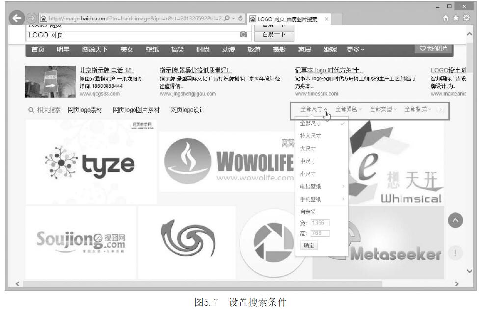Screen dimensions: 481x309
Task: Expand the 全部类型 type filter dropdown
Action: pyautogui.click(x=383, y=109)
